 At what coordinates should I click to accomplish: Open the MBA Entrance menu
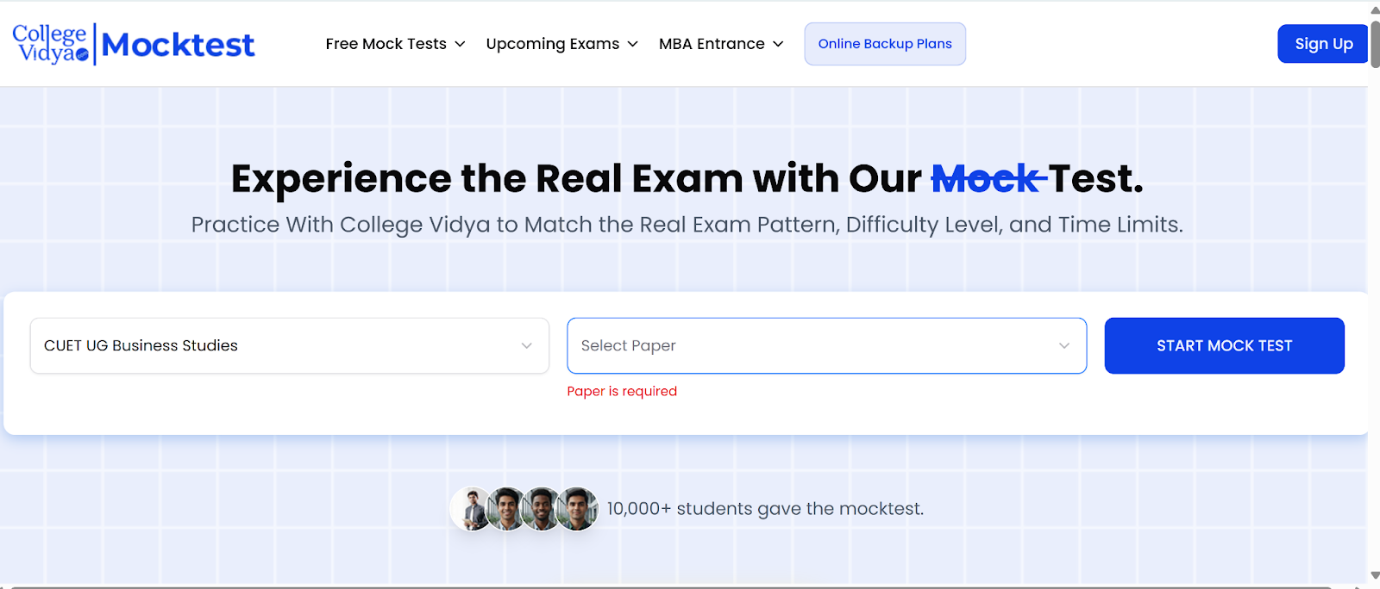point(712,44)
